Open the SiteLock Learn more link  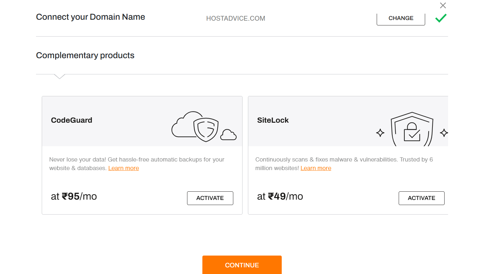tap(316, 168)
